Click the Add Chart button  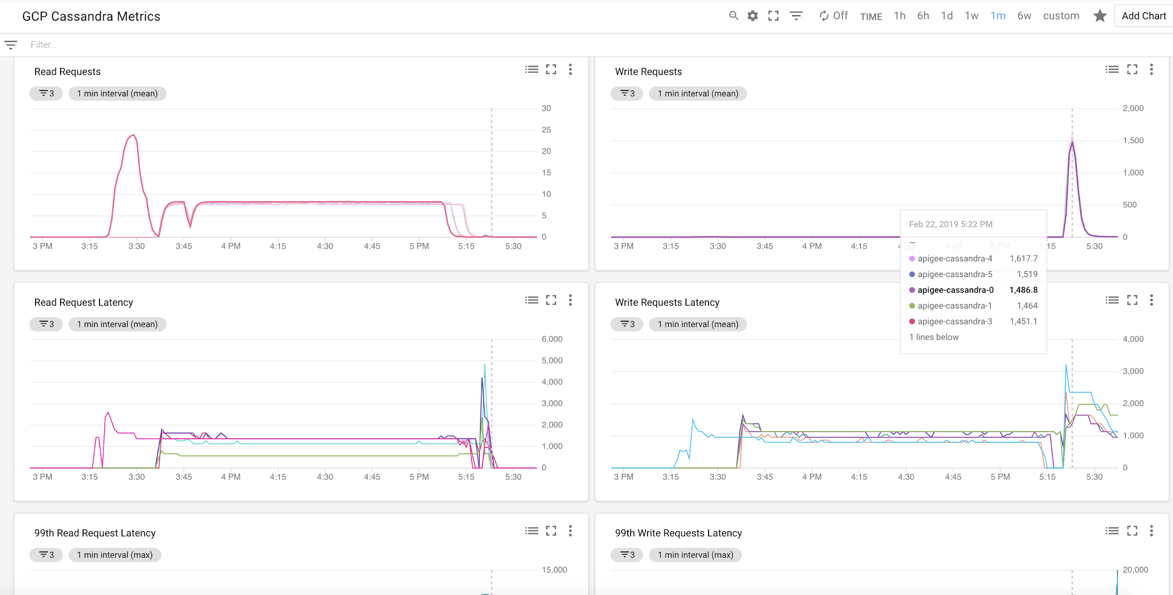pos(1143,16)
